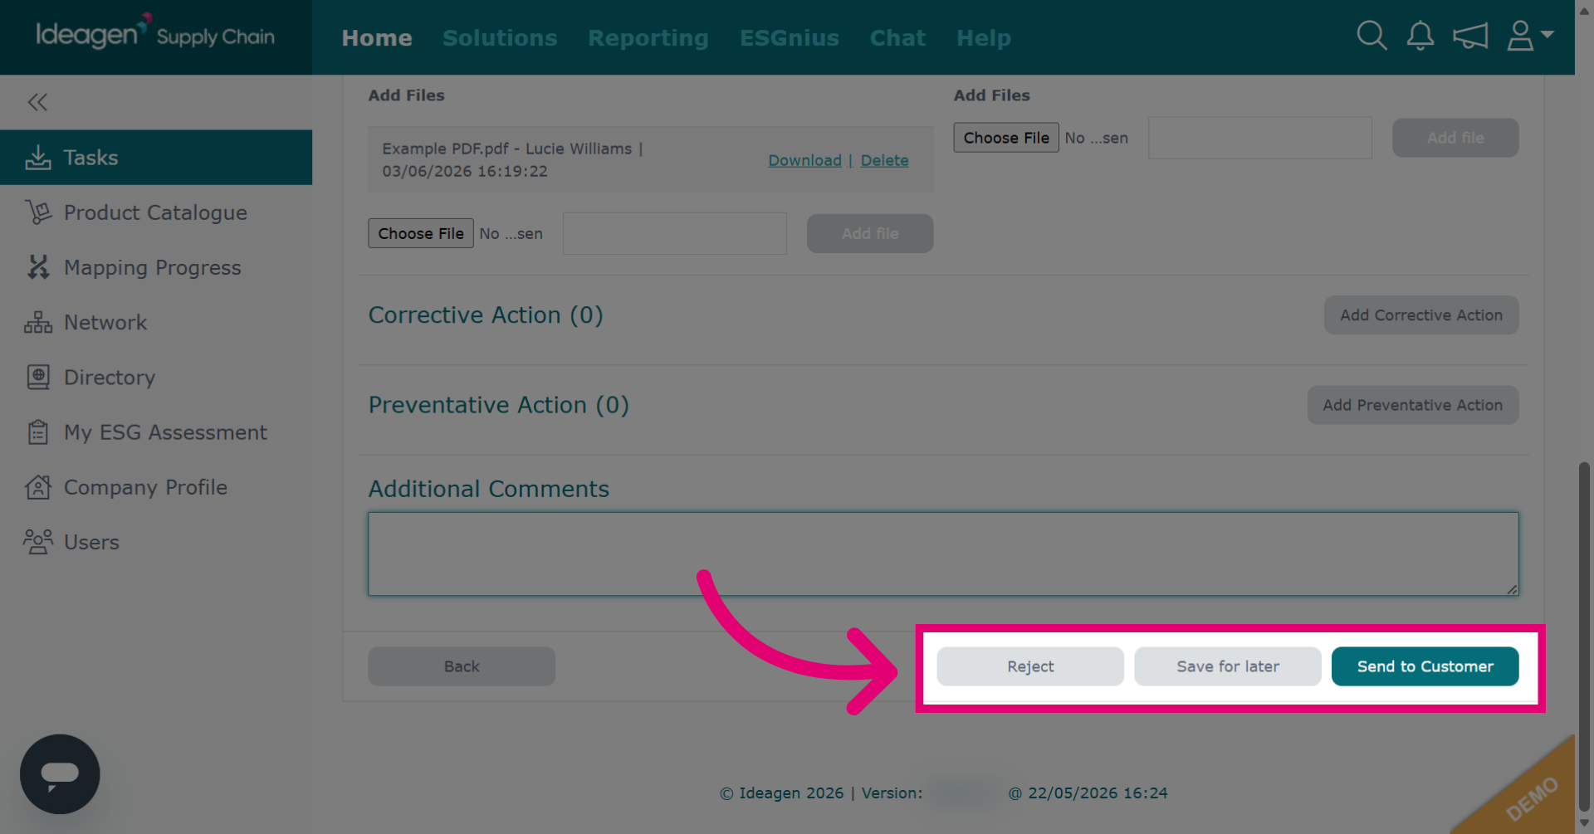Screen dimensions: 1594x834
Task: Open the search magnifier icon
Action: 1372,36
